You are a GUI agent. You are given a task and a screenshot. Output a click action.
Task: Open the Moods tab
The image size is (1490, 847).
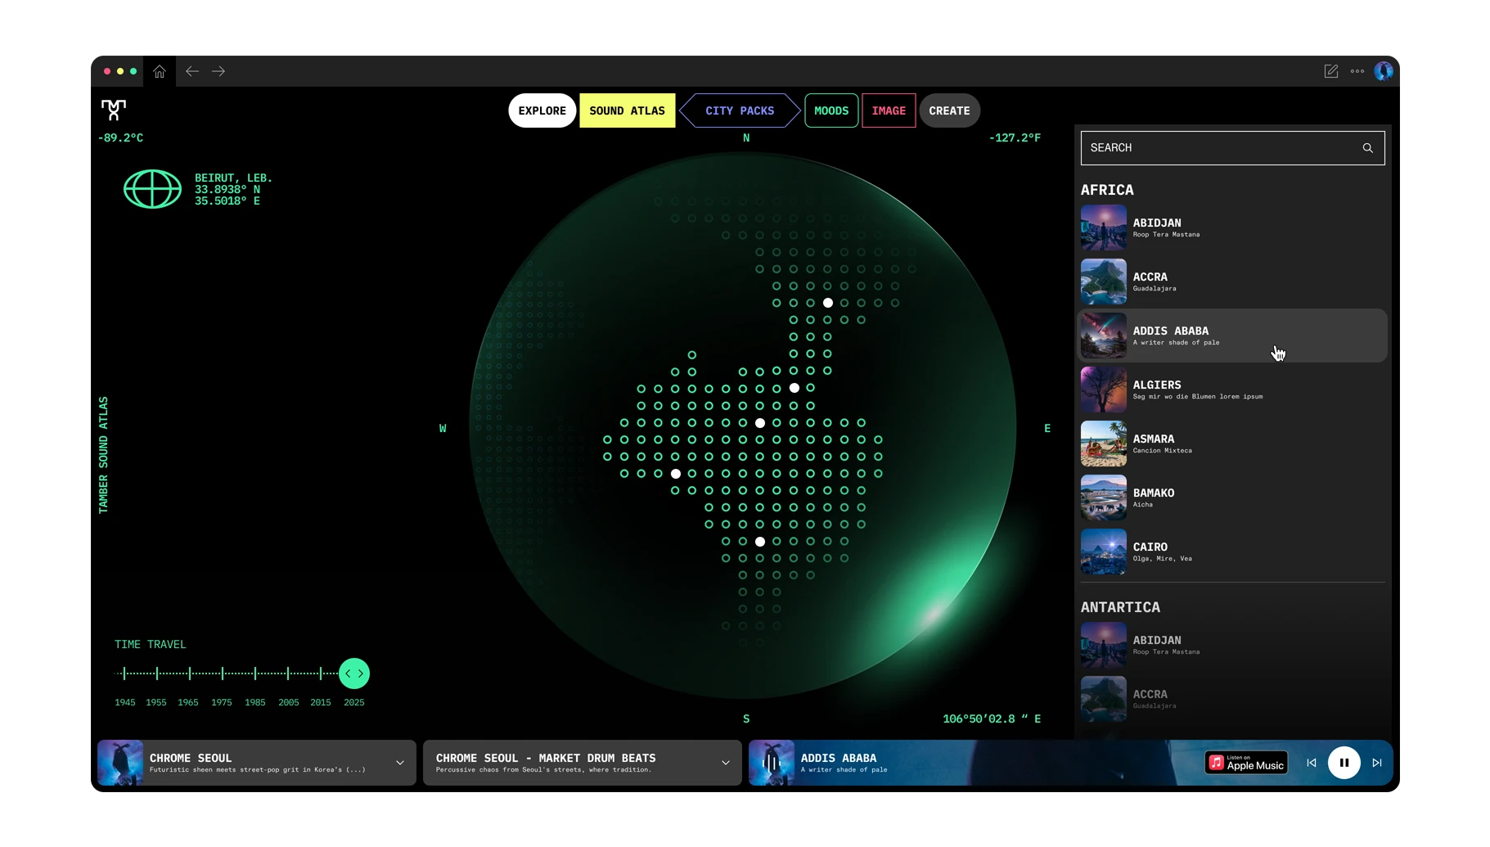click(831, 110)
